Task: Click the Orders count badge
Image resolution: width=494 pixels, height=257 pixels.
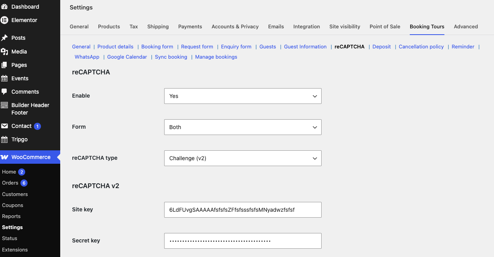Action: pyautogui.click(x=24, y=183)
